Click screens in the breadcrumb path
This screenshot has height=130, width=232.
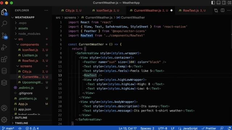tap(70, 18)
